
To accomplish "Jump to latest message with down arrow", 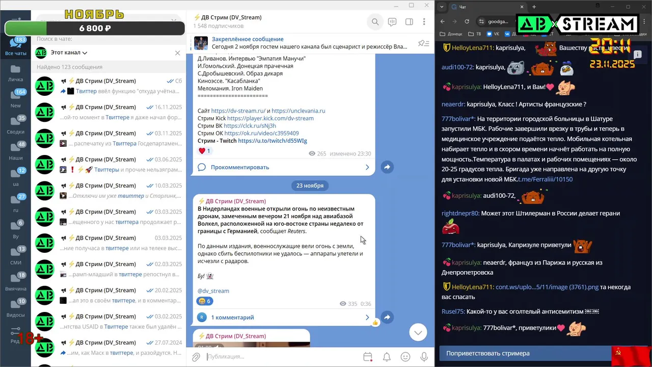I will point(418,332).
